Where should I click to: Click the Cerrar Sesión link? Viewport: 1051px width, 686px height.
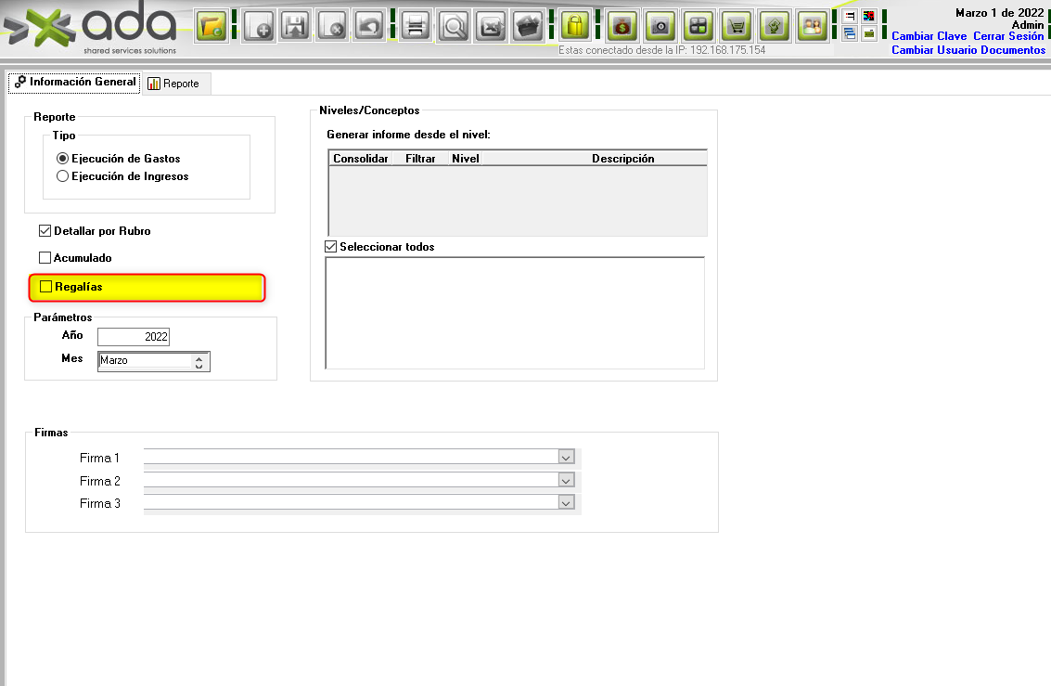coord(1007,36)
